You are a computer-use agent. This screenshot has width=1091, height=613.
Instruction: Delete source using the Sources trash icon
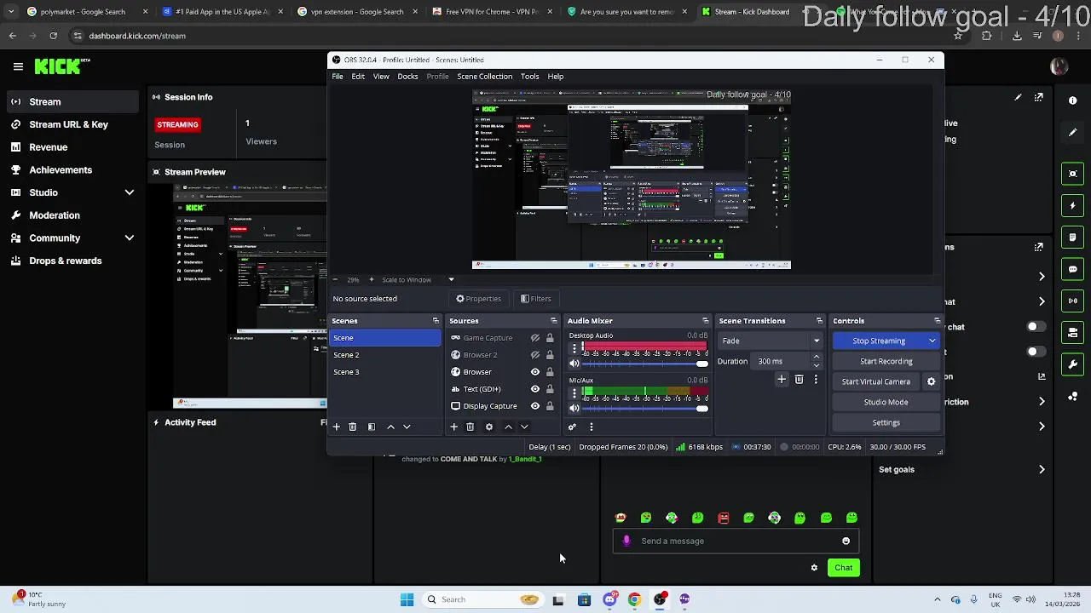[470, 427]
